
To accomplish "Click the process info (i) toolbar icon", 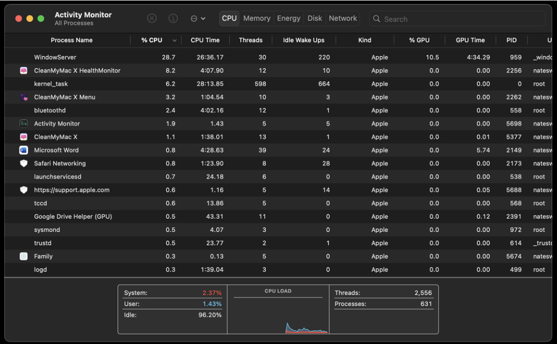I will coord(173,18).
